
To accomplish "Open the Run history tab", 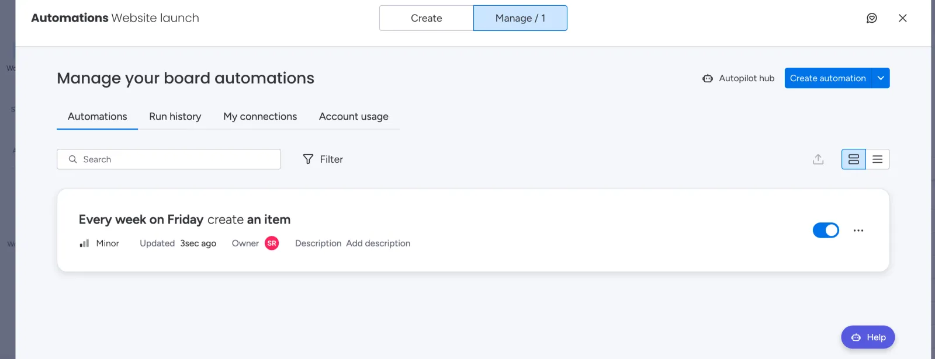I will point(175,117).
